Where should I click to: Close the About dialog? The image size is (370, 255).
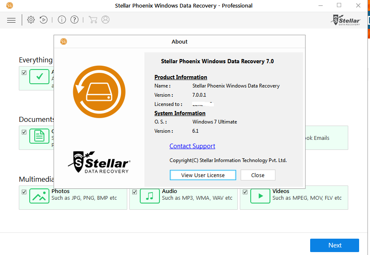point(258,175)
